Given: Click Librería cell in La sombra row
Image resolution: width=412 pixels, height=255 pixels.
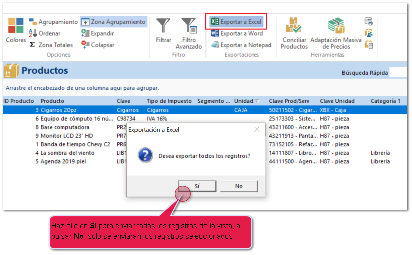Looking at the screenshot, I should point(380,153).
